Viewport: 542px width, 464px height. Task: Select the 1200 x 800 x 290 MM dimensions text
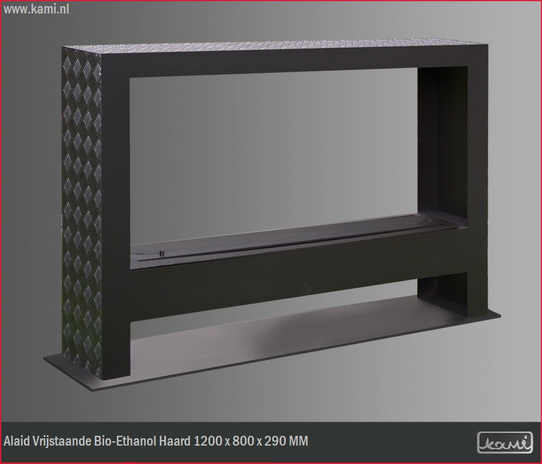tap(251, 441)
